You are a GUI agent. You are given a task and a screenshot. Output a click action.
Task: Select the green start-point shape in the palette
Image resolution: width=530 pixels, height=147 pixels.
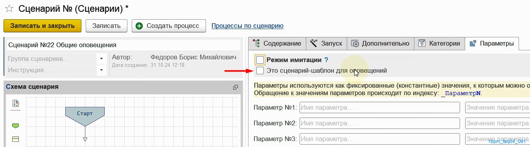16,125
